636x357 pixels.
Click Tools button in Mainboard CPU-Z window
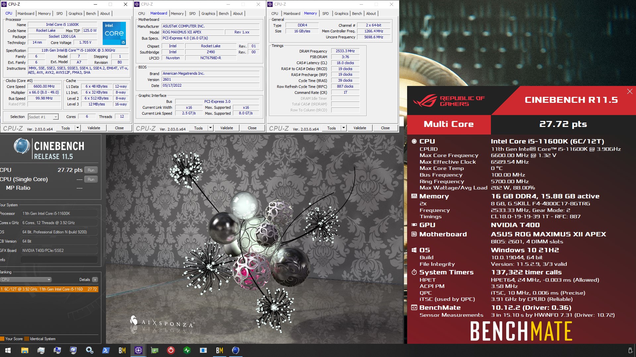point(198,128)
